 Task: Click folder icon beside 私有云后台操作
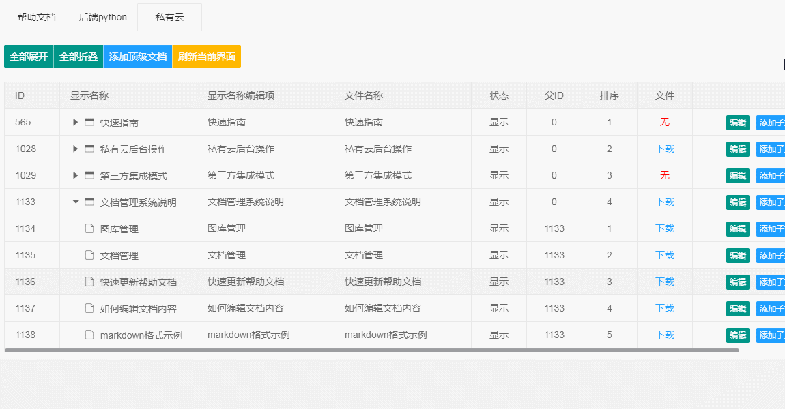[89, 149]
